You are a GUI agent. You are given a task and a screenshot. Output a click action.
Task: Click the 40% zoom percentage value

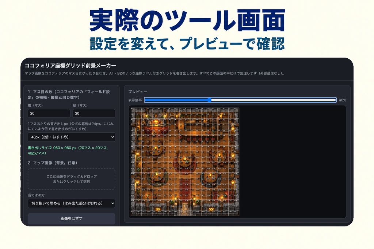[x=342, y=100]
